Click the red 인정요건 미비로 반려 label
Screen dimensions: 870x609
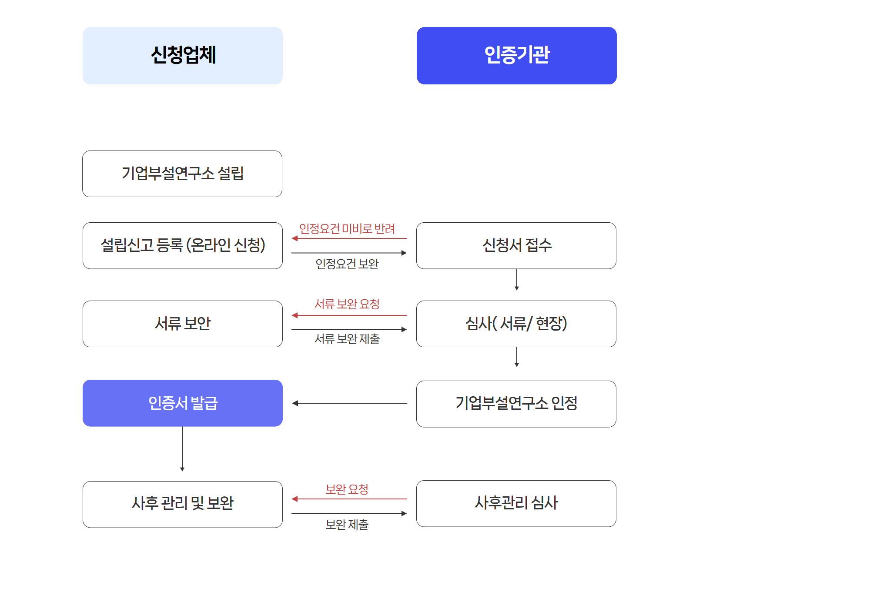347,229
